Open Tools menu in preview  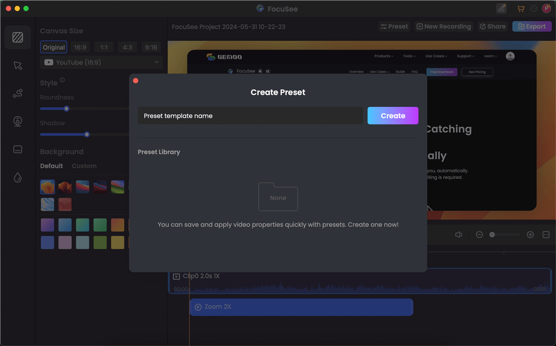[409, 56]
